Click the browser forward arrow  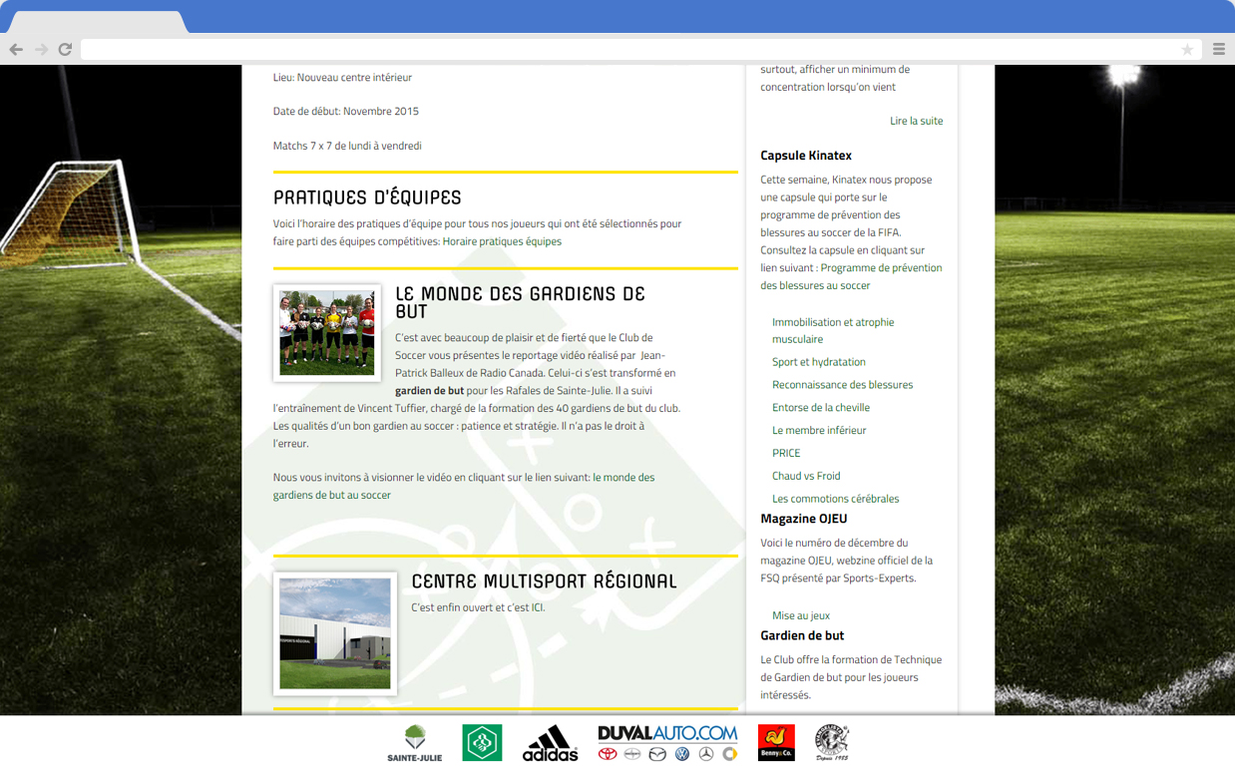41,49
